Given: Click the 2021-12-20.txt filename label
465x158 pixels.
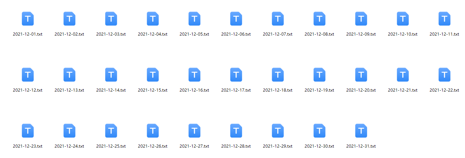Looking at the screenshot, I should [361, 90].
